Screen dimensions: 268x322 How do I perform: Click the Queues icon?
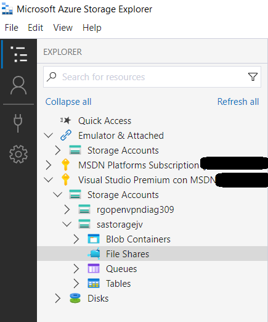click(94, 268)
